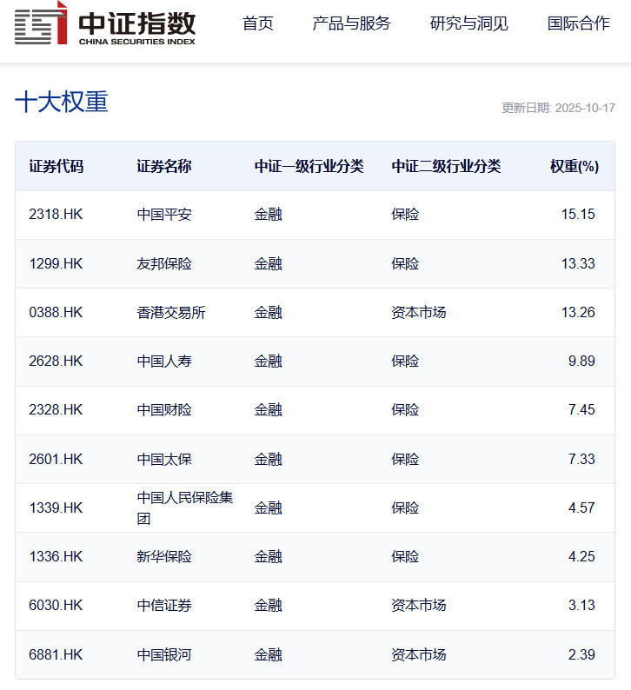631x690 pixels.
Task: Click 资本市场 in the 中信证券 row
Action: [x=418, y=606]
